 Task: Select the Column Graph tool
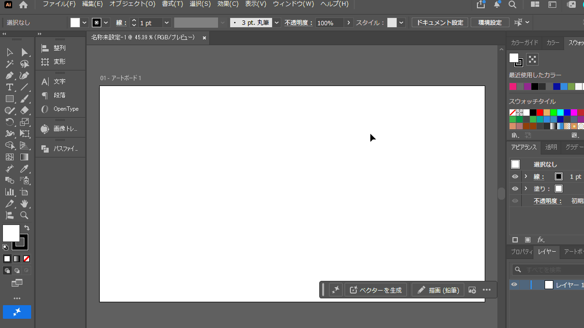[x=10, y=192]
